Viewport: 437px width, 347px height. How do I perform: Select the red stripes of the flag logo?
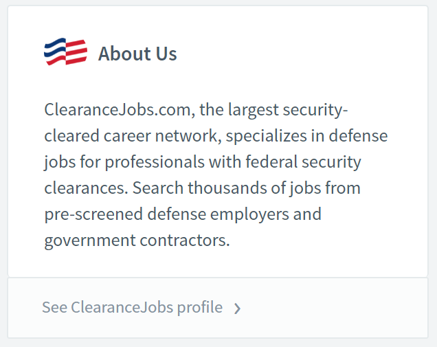pos(76,52)
